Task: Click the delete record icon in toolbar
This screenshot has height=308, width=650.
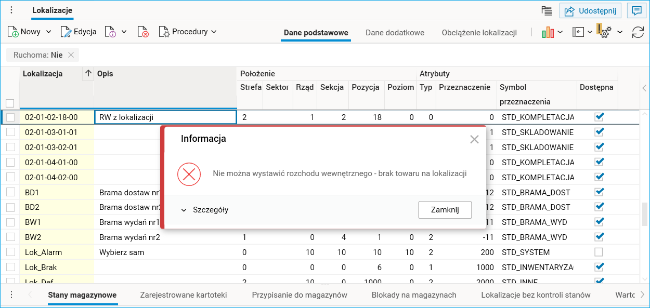Action: (143, 32)
